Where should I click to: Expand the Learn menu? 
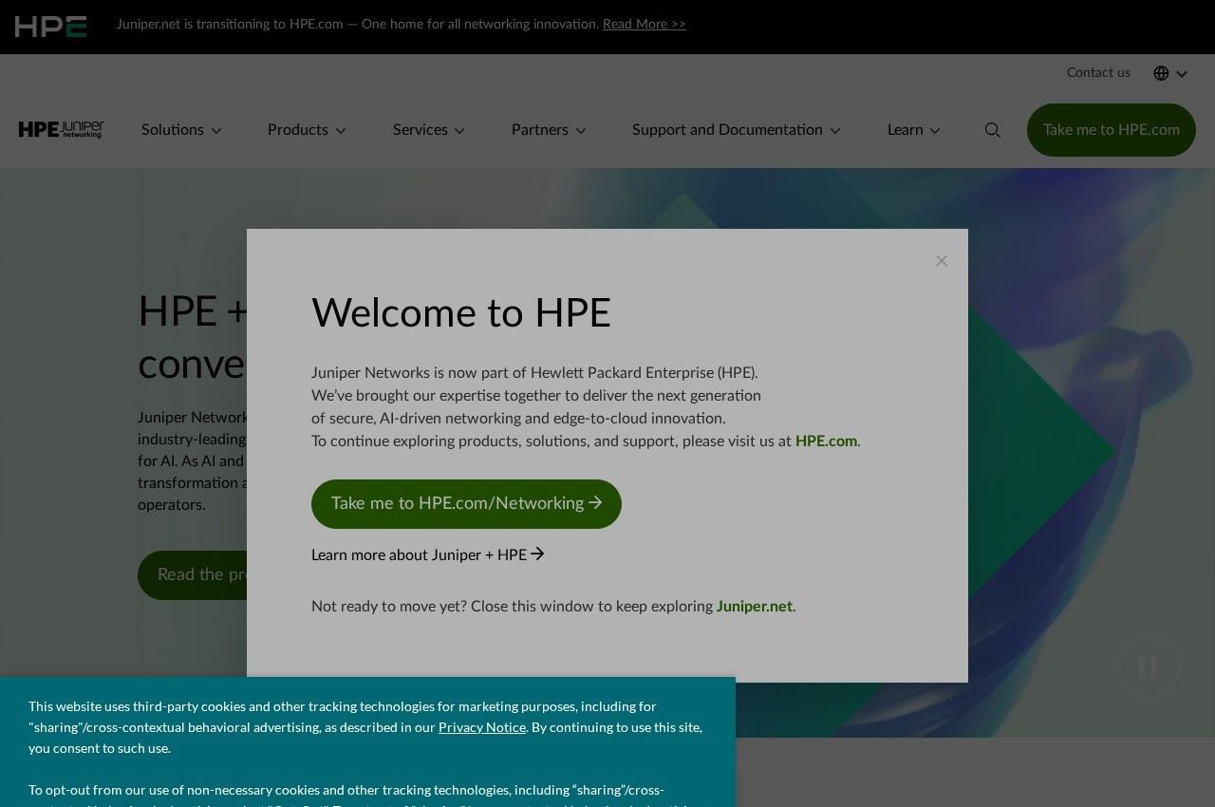coord(914,130)
